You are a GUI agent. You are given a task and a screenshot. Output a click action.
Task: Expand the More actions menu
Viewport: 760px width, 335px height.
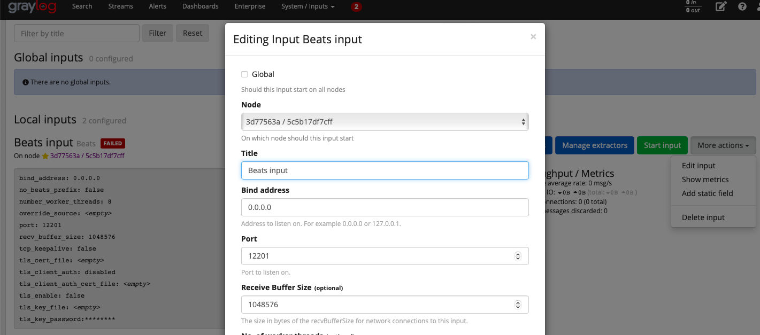[723, 145]
